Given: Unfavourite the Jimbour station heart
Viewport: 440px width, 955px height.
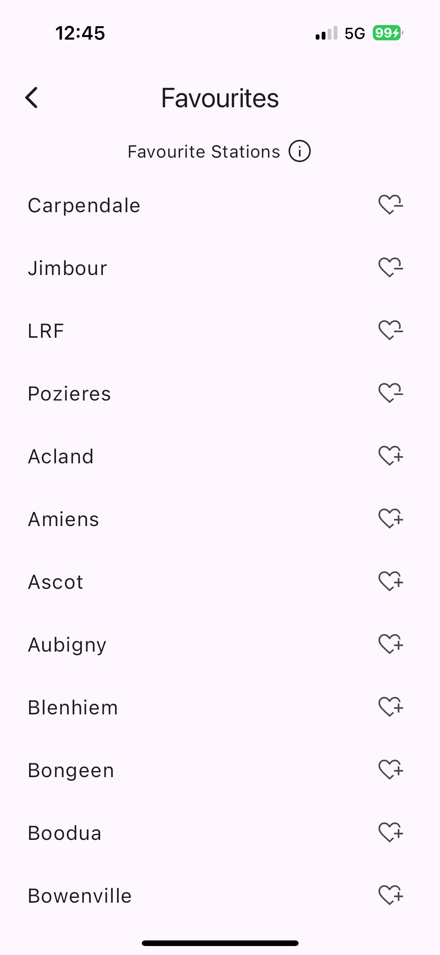Looking at the screenshot, I should (x=390, y=268).
